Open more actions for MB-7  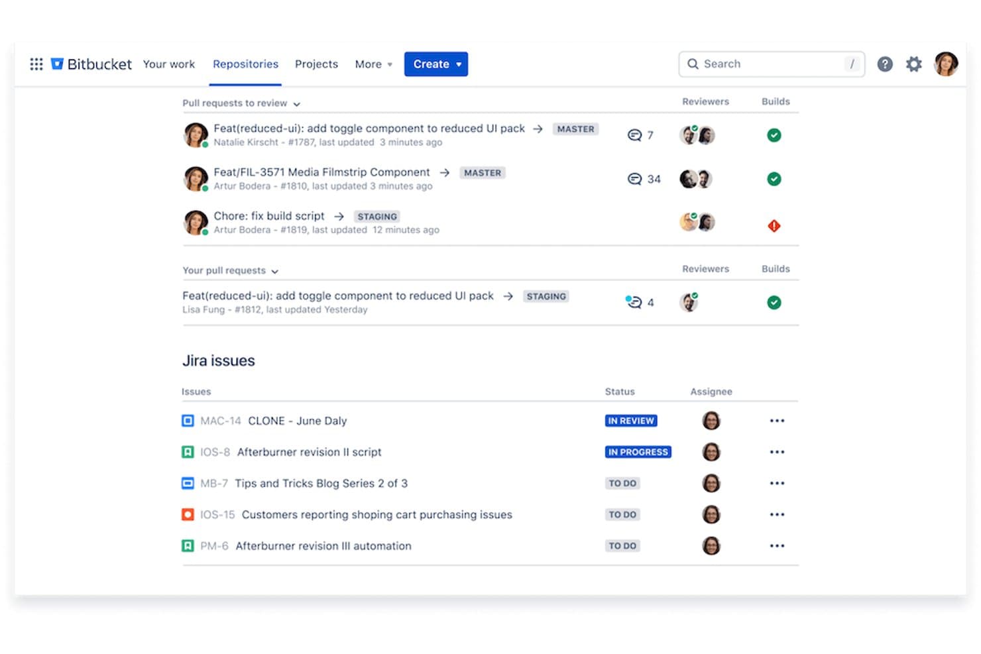coord(777,483)
